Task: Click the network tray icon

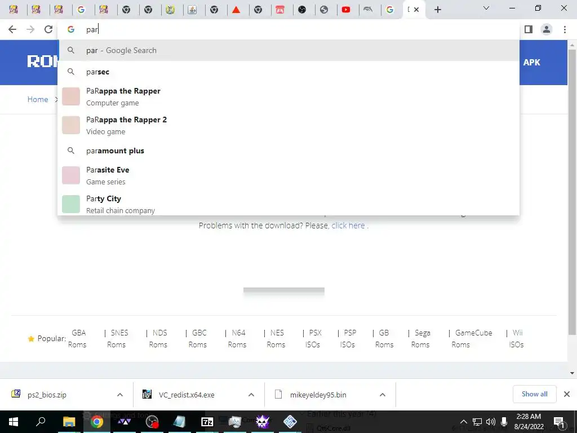Action: point(477,422)
